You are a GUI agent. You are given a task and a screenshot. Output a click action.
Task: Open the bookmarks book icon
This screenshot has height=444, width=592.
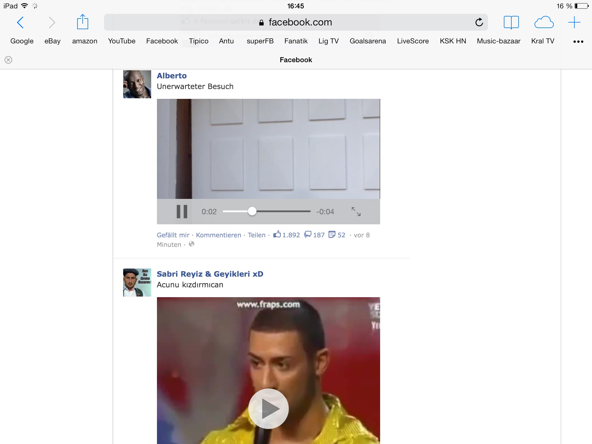511,22
